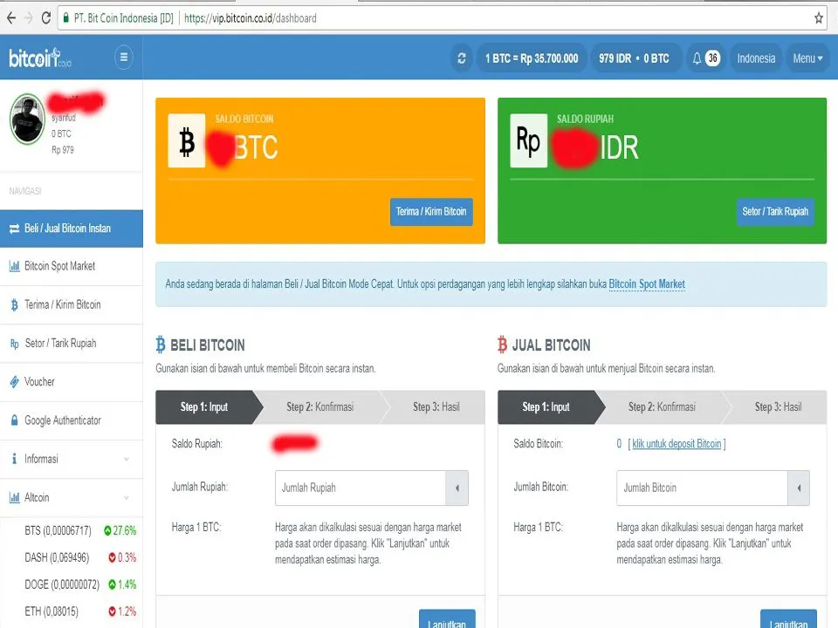The height and width of the screenshot is (628, 838).
Task: Open Setor / Tarik Rupiah in sidebar
Action: coord(71,344)
